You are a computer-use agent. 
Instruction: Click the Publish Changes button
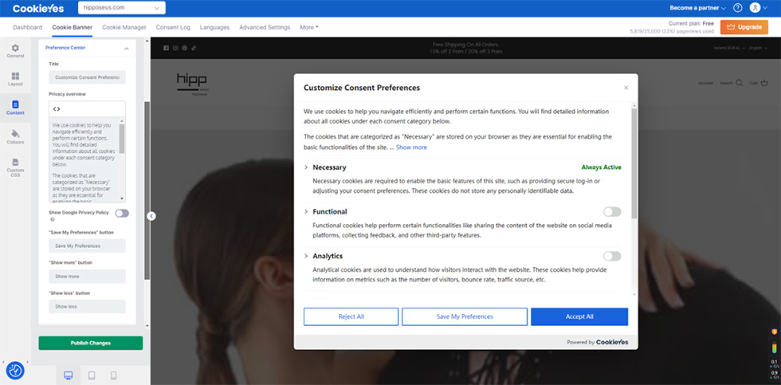(90, 343)
